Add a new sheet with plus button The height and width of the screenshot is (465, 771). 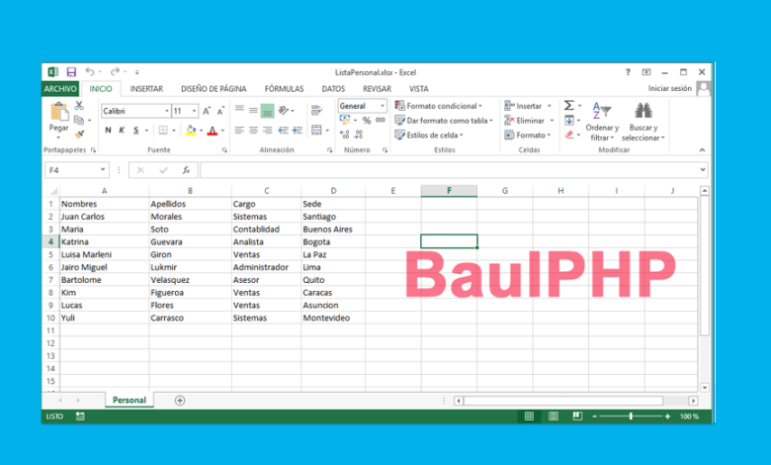tap(180, 401)
